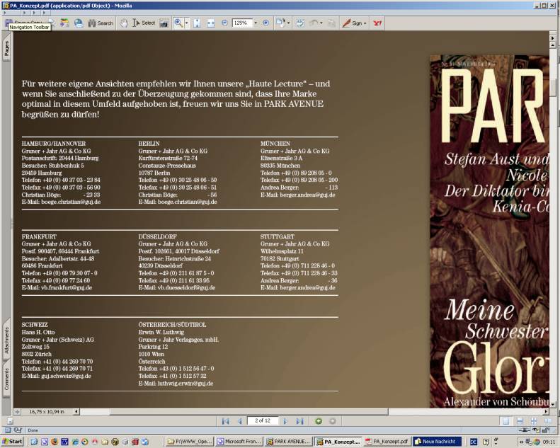The image size is (560, 448).
Task: Click the Word quick launch icon
Action: [x=64, y=442]
